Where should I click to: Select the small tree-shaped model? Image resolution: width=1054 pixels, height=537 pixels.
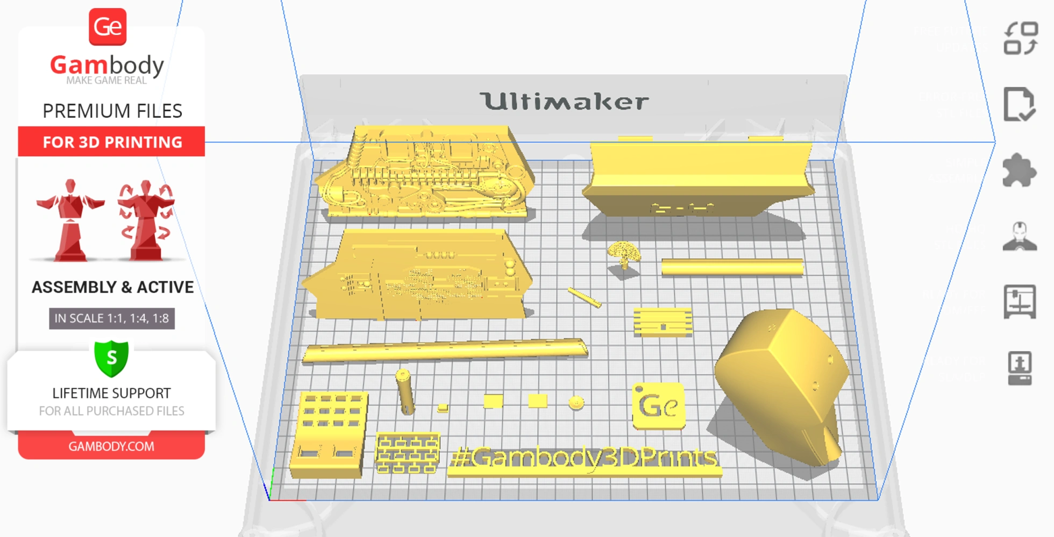[x=624, y=253]
